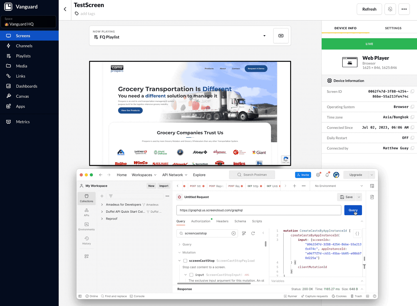Expand the API Network menu in Postman
The image size is (417, 306).
coord(175,175)
